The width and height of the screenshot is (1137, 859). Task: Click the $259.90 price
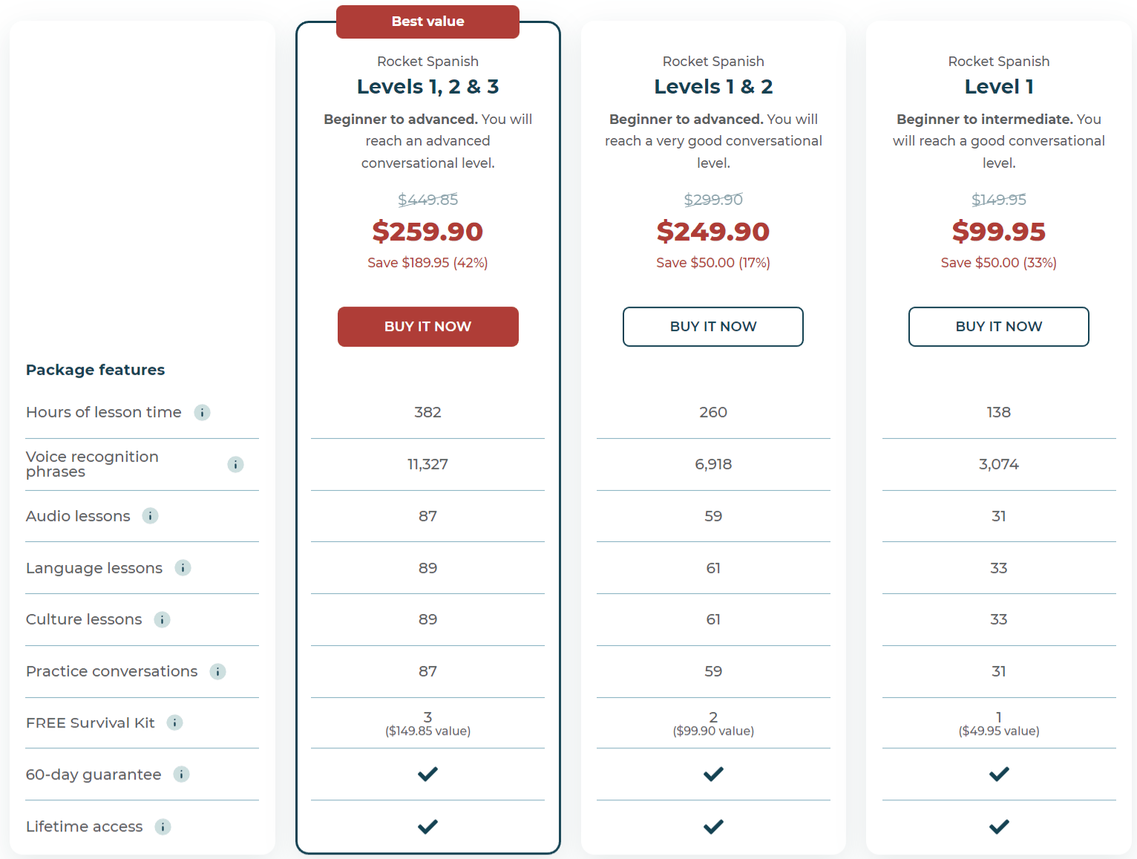point(427,232)
